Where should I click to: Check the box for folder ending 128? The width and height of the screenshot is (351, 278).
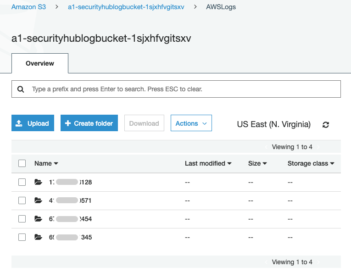click(22, 182)
